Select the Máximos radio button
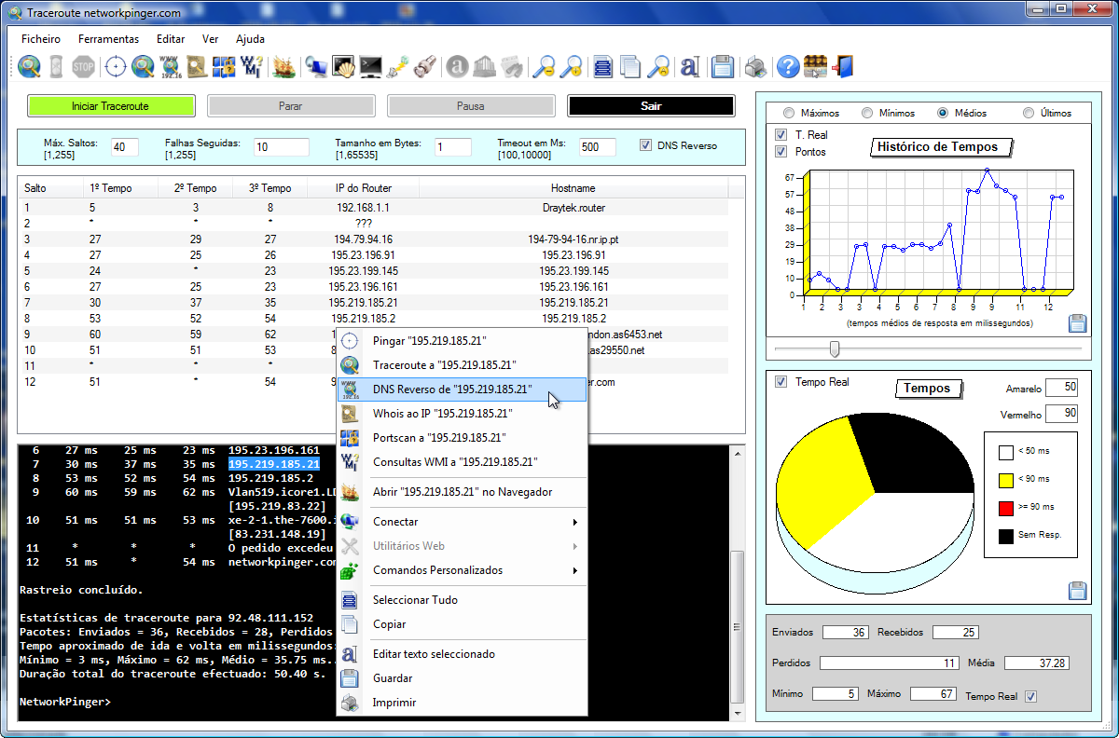 pos(789,113)
